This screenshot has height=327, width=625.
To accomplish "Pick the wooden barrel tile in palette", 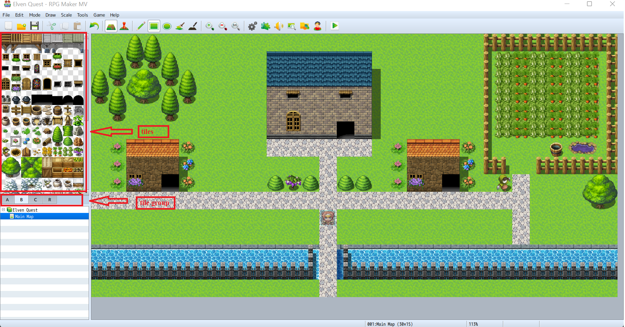I will [57, 111].
